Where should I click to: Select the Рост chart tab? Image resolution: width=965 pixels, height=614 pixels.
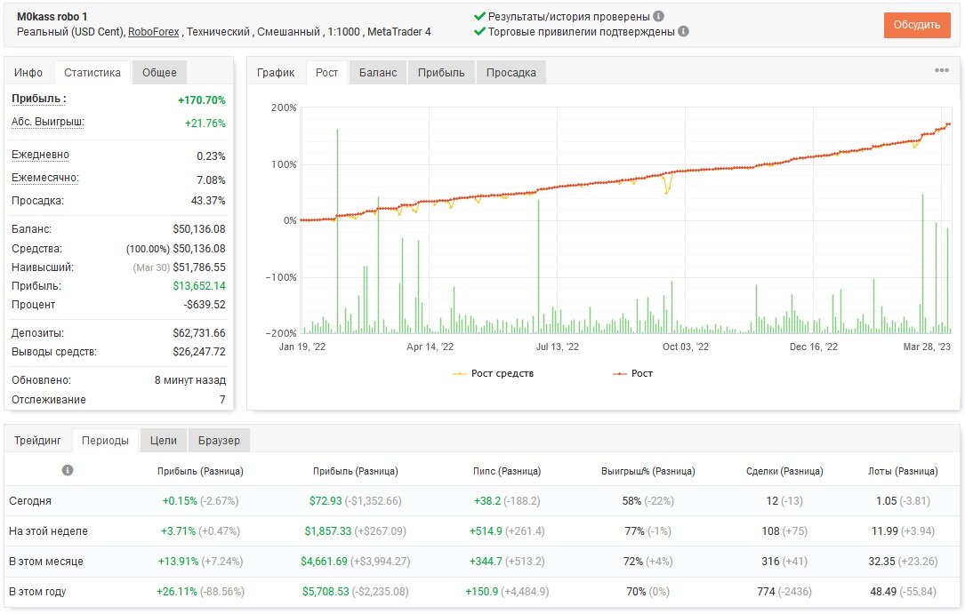click(326, 73)
